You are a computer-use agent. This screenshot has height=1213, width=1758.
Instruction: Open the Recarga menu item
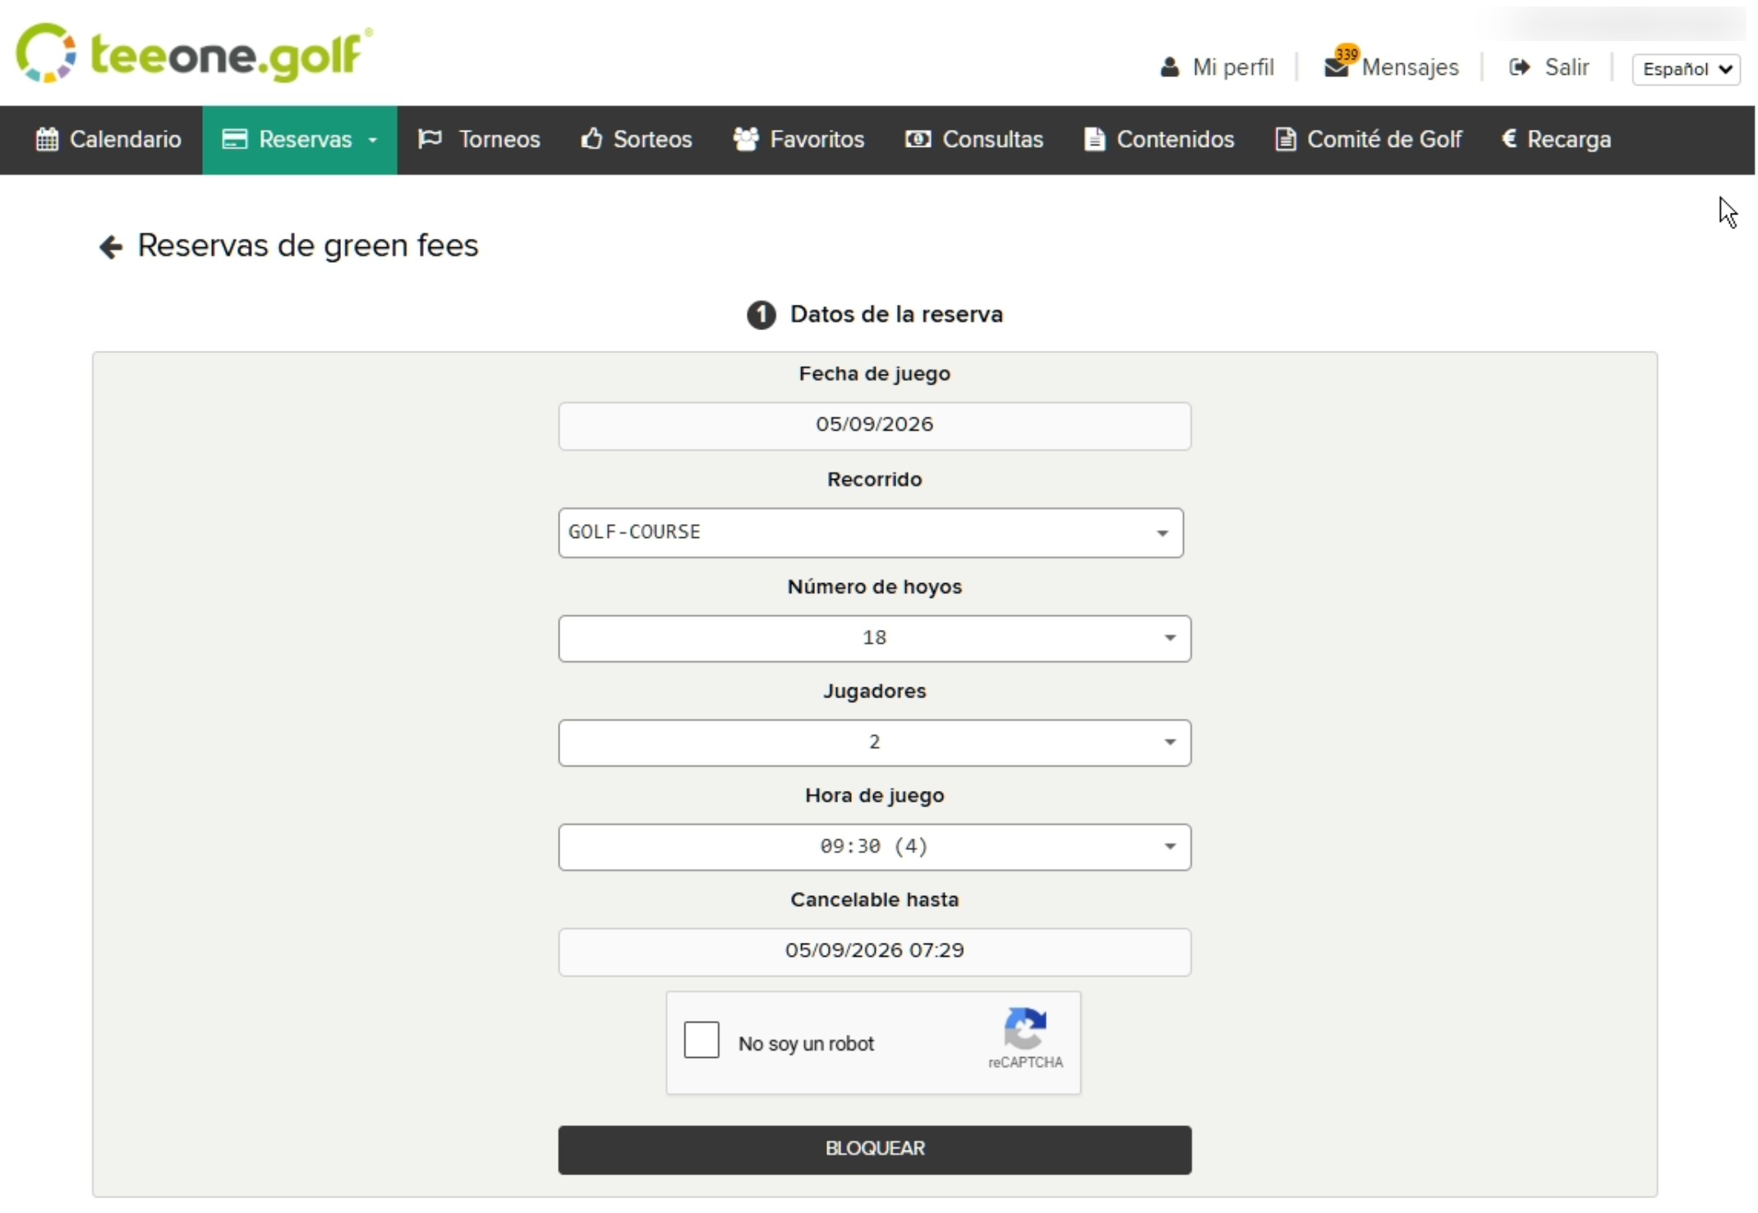(1557, 140)
